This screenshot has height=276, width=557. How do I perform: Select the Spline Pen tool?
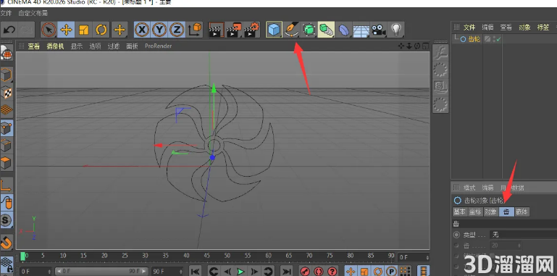tap(291, 30)
